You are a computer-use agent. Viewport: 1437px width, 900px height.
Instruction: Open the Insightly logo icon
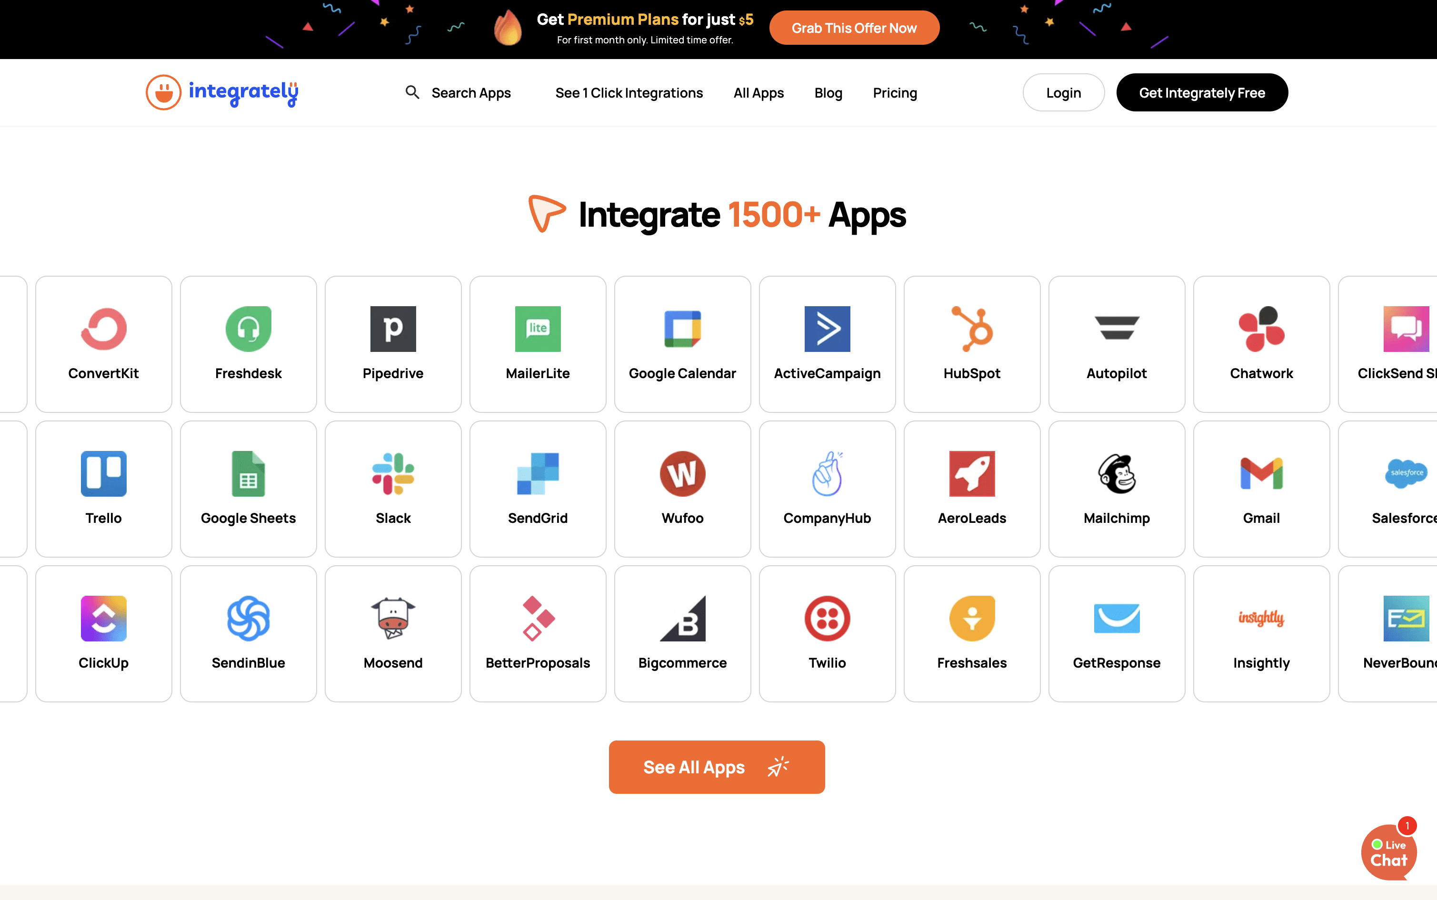(x=1261, y=619)
